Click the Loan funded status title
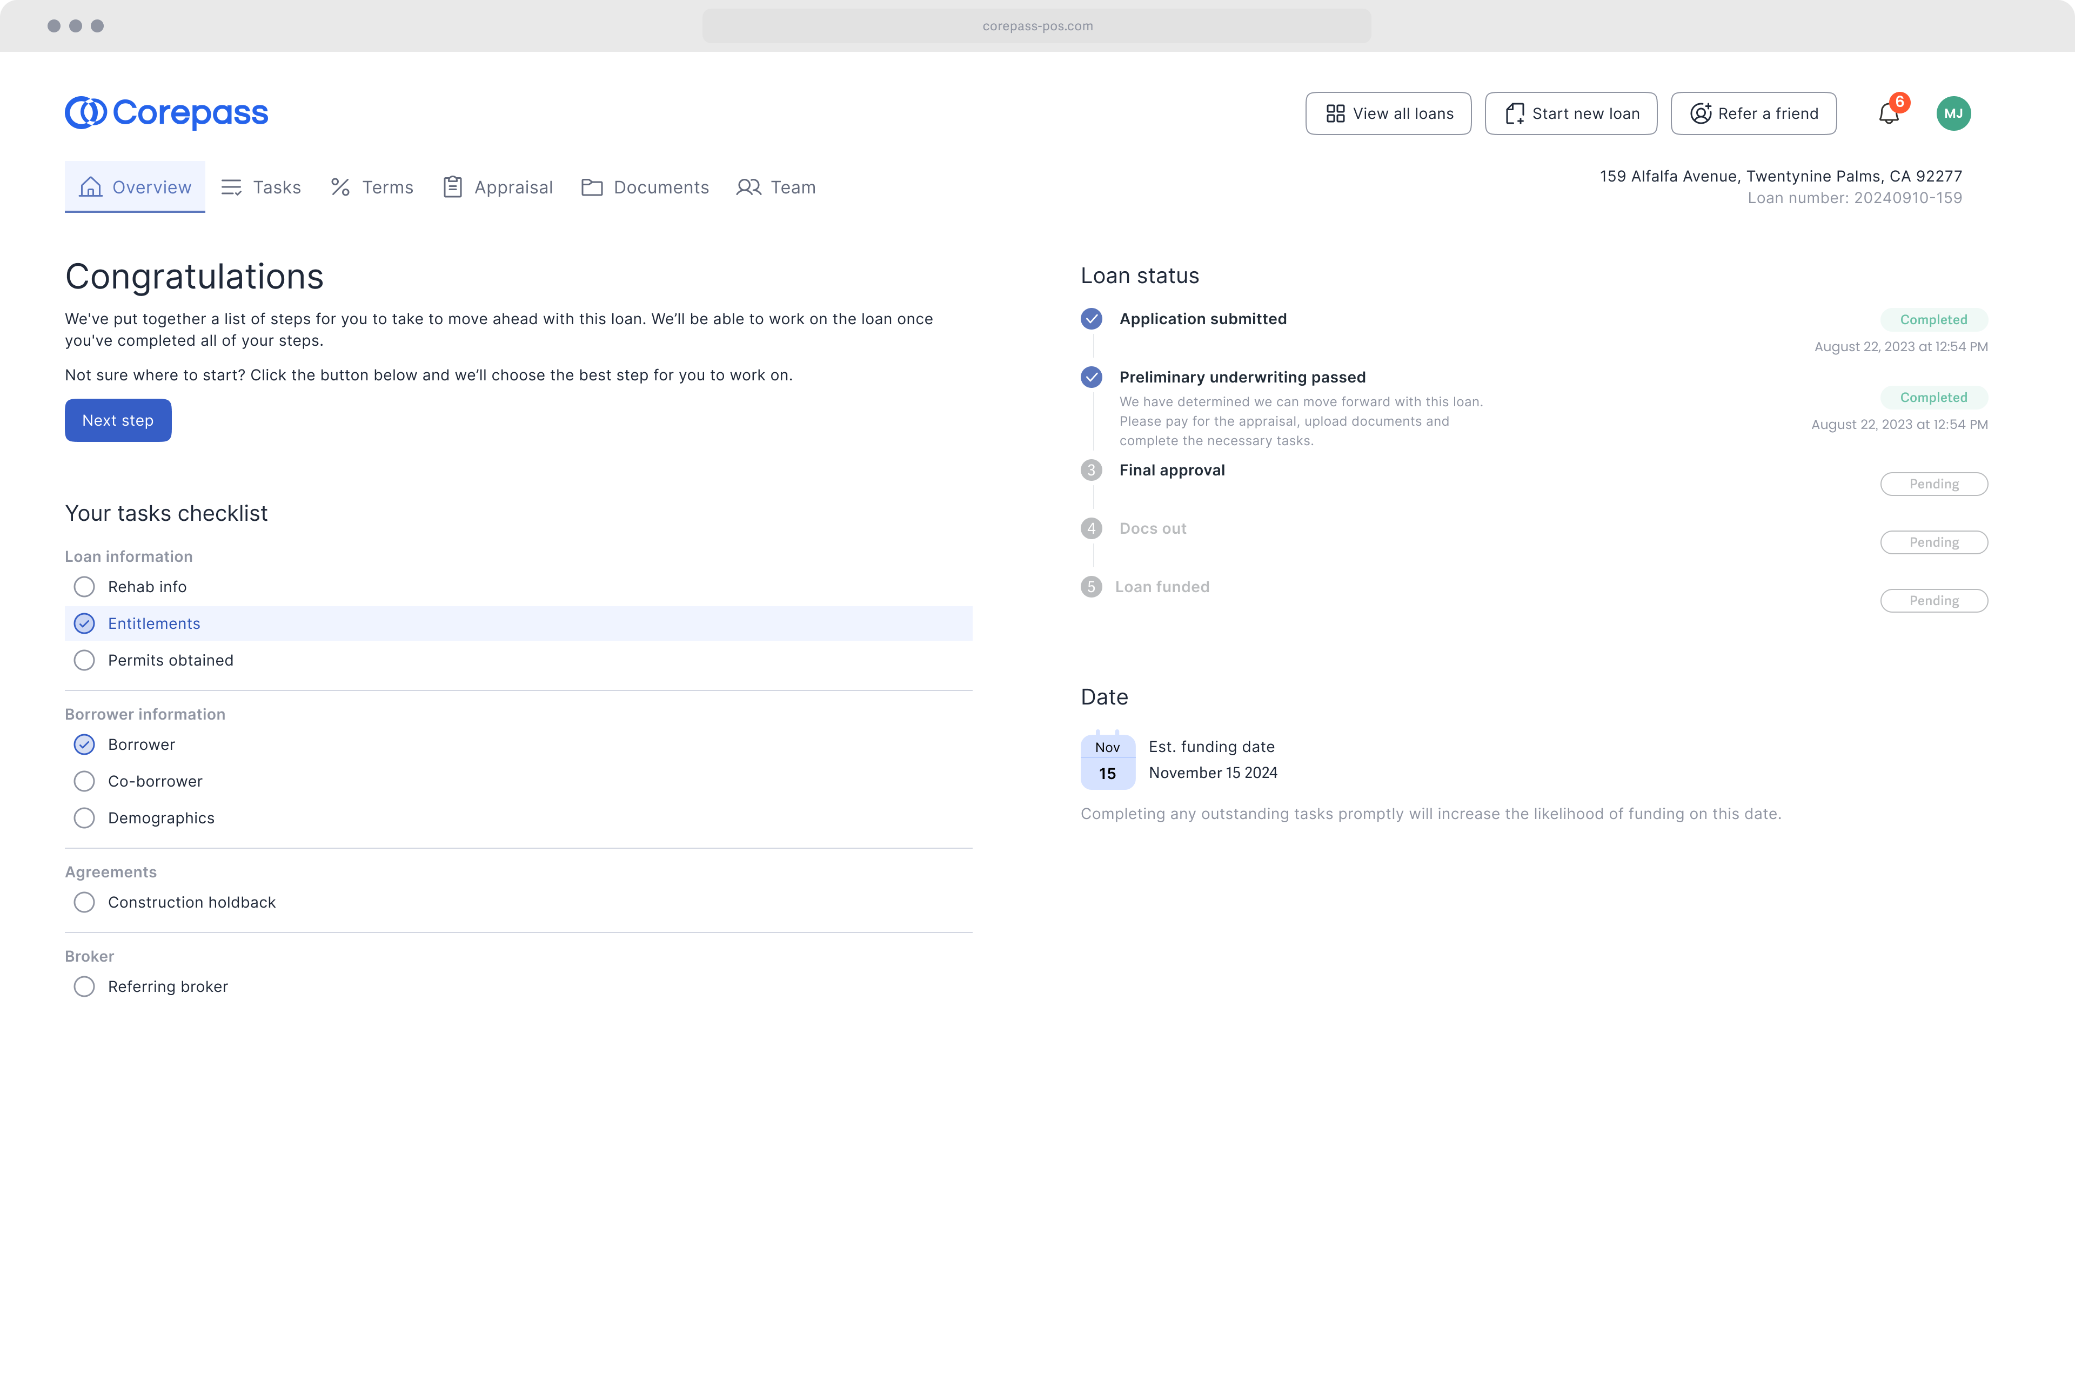The image size is (2075, 1396). pyautogui.click(x=1162, y=587)
